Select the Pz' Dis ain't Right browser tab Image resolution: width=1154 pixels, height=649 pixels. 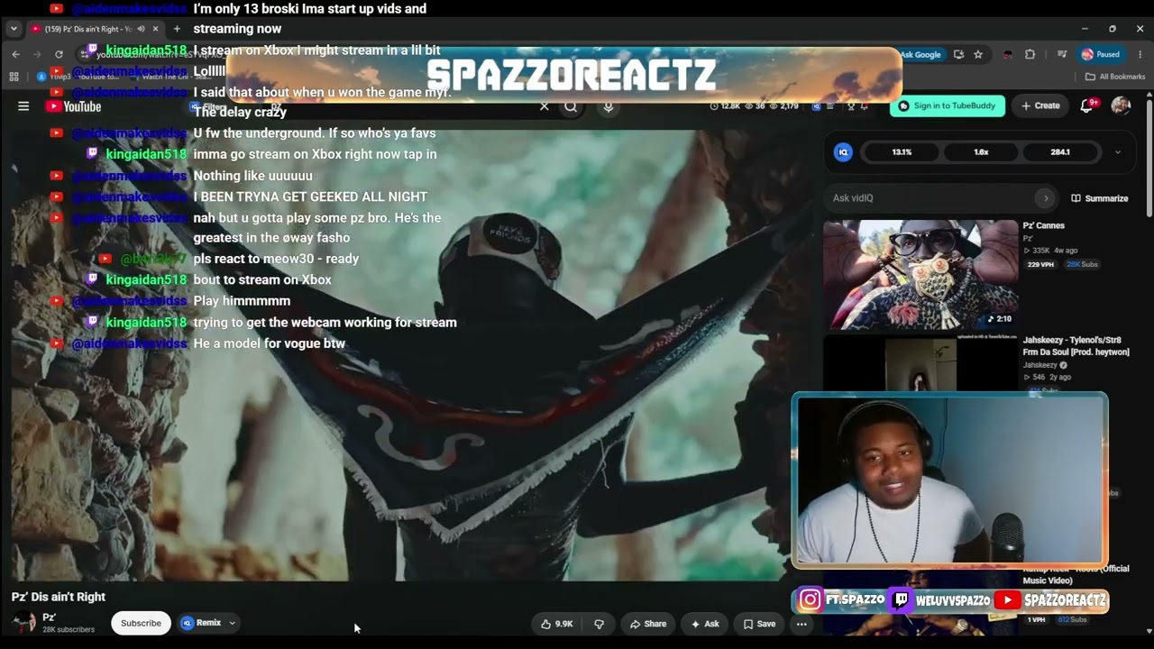pyautogui.click(x=95, y=29)
